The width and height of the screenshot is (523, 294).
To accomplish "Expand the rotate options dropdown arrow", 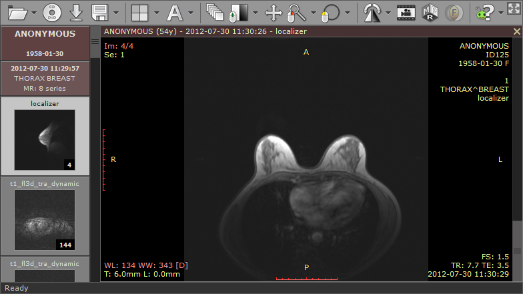I will 388,13.
